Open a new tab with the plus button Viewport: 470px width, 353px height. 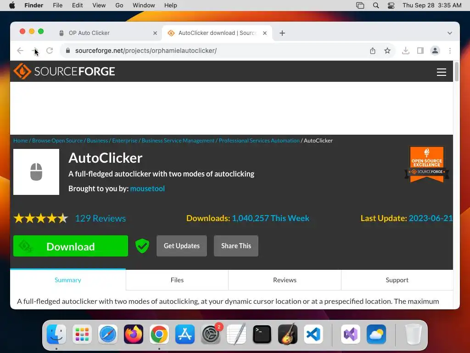point(282,33)
